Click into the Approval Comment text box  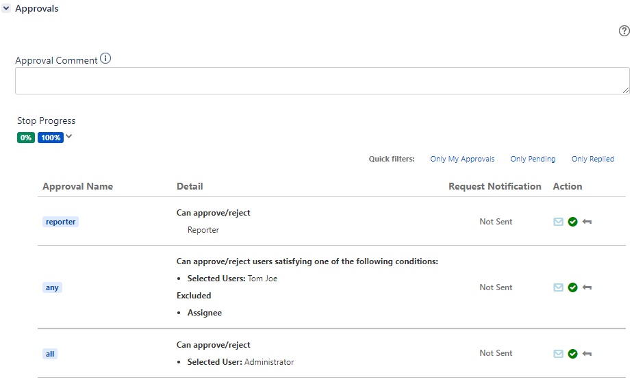click(322, 81)
